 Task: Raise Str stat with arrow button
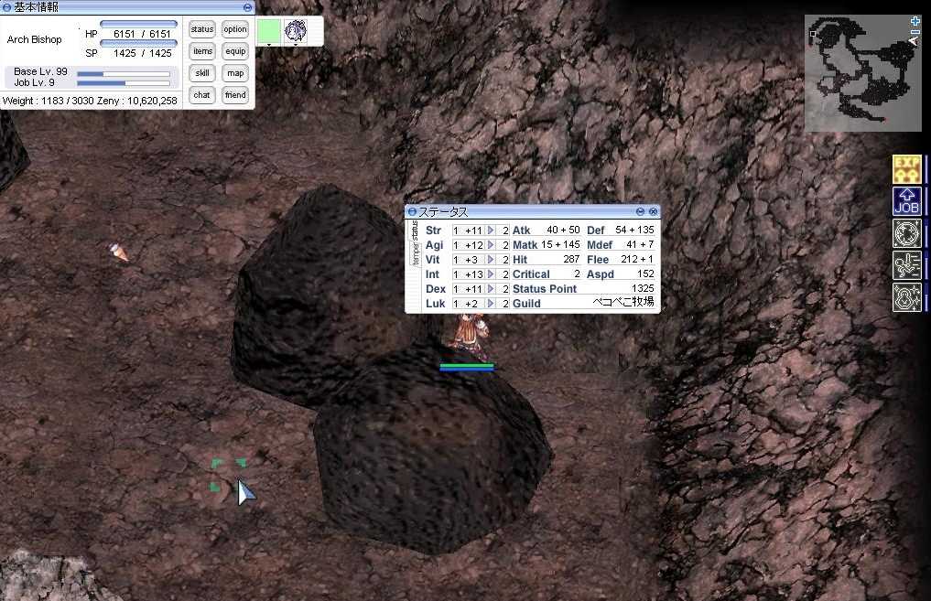(x=491, y=231)
